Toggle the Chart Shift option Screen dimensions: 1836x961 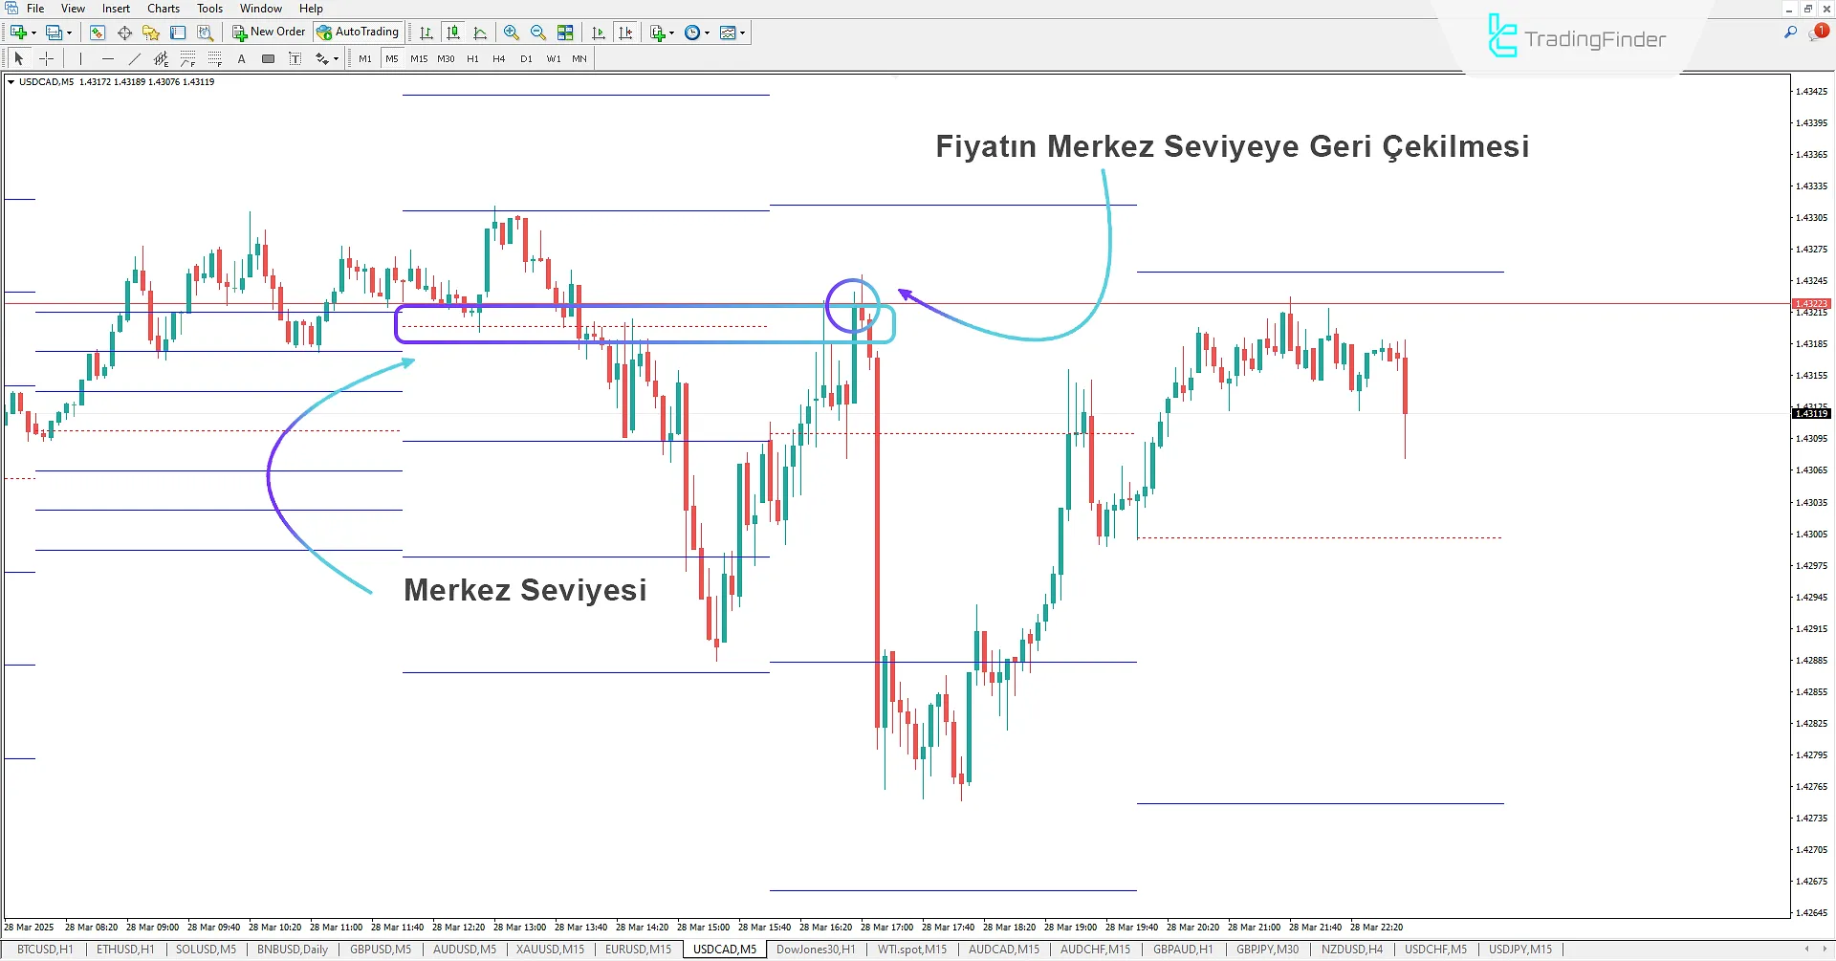coord(625,33)
